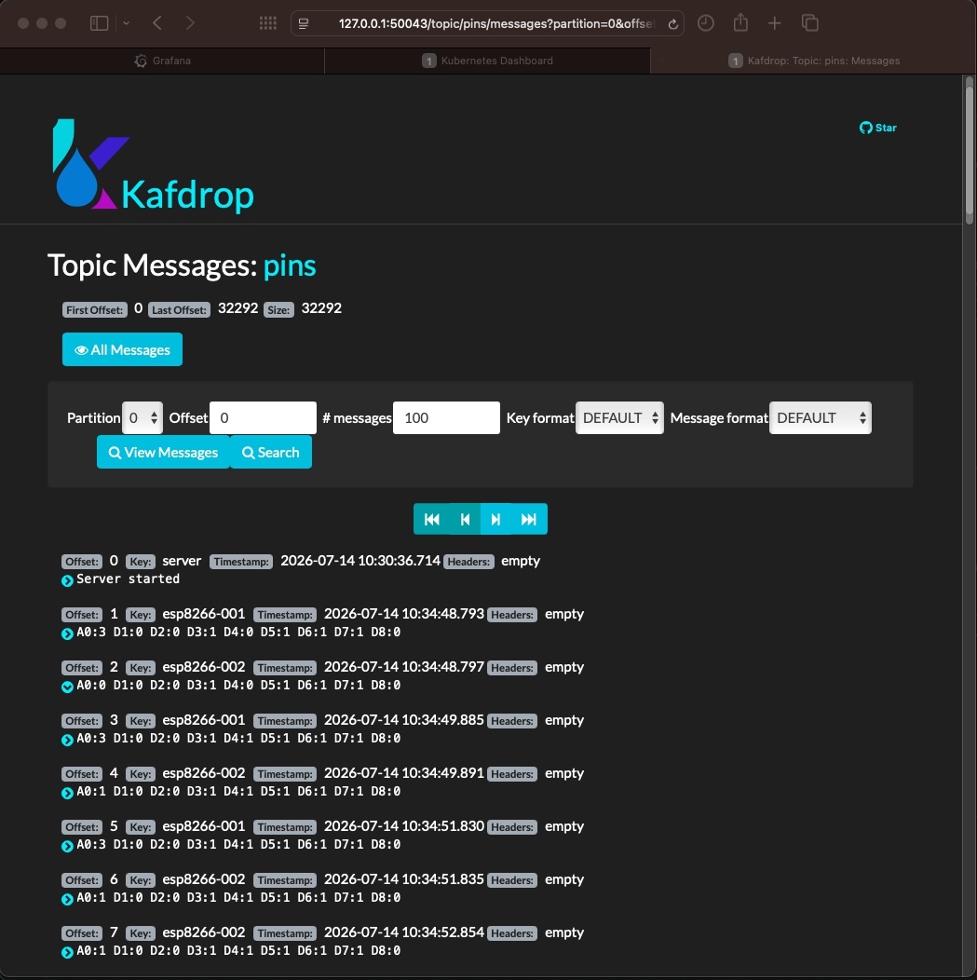Toggle Safari sidebar icon
Viewport: 977px width, 980px height.
(x=100, y=23)
